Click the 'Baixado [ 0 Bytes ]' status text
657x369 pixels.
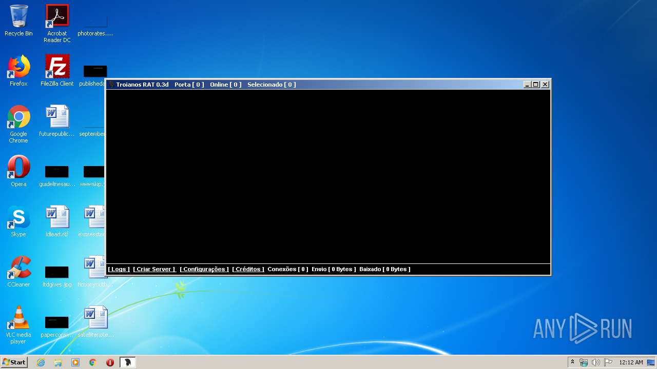pyautogui.click(x=385, y=269)
